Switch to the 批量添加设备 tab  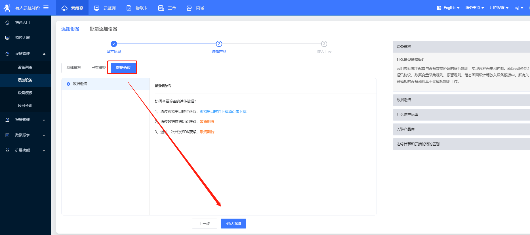104,29
